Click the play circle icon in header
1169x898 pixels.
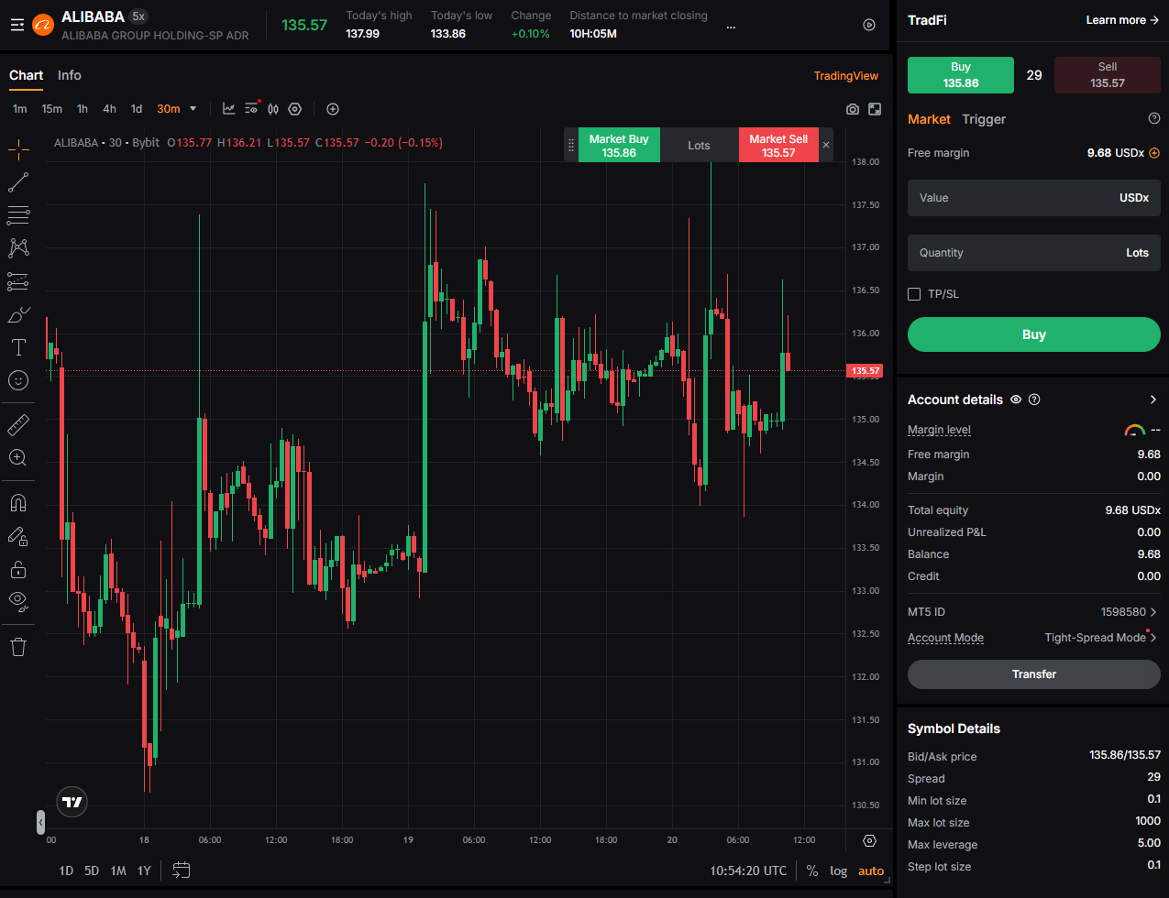pyautogui.click(x=869, y=25)
